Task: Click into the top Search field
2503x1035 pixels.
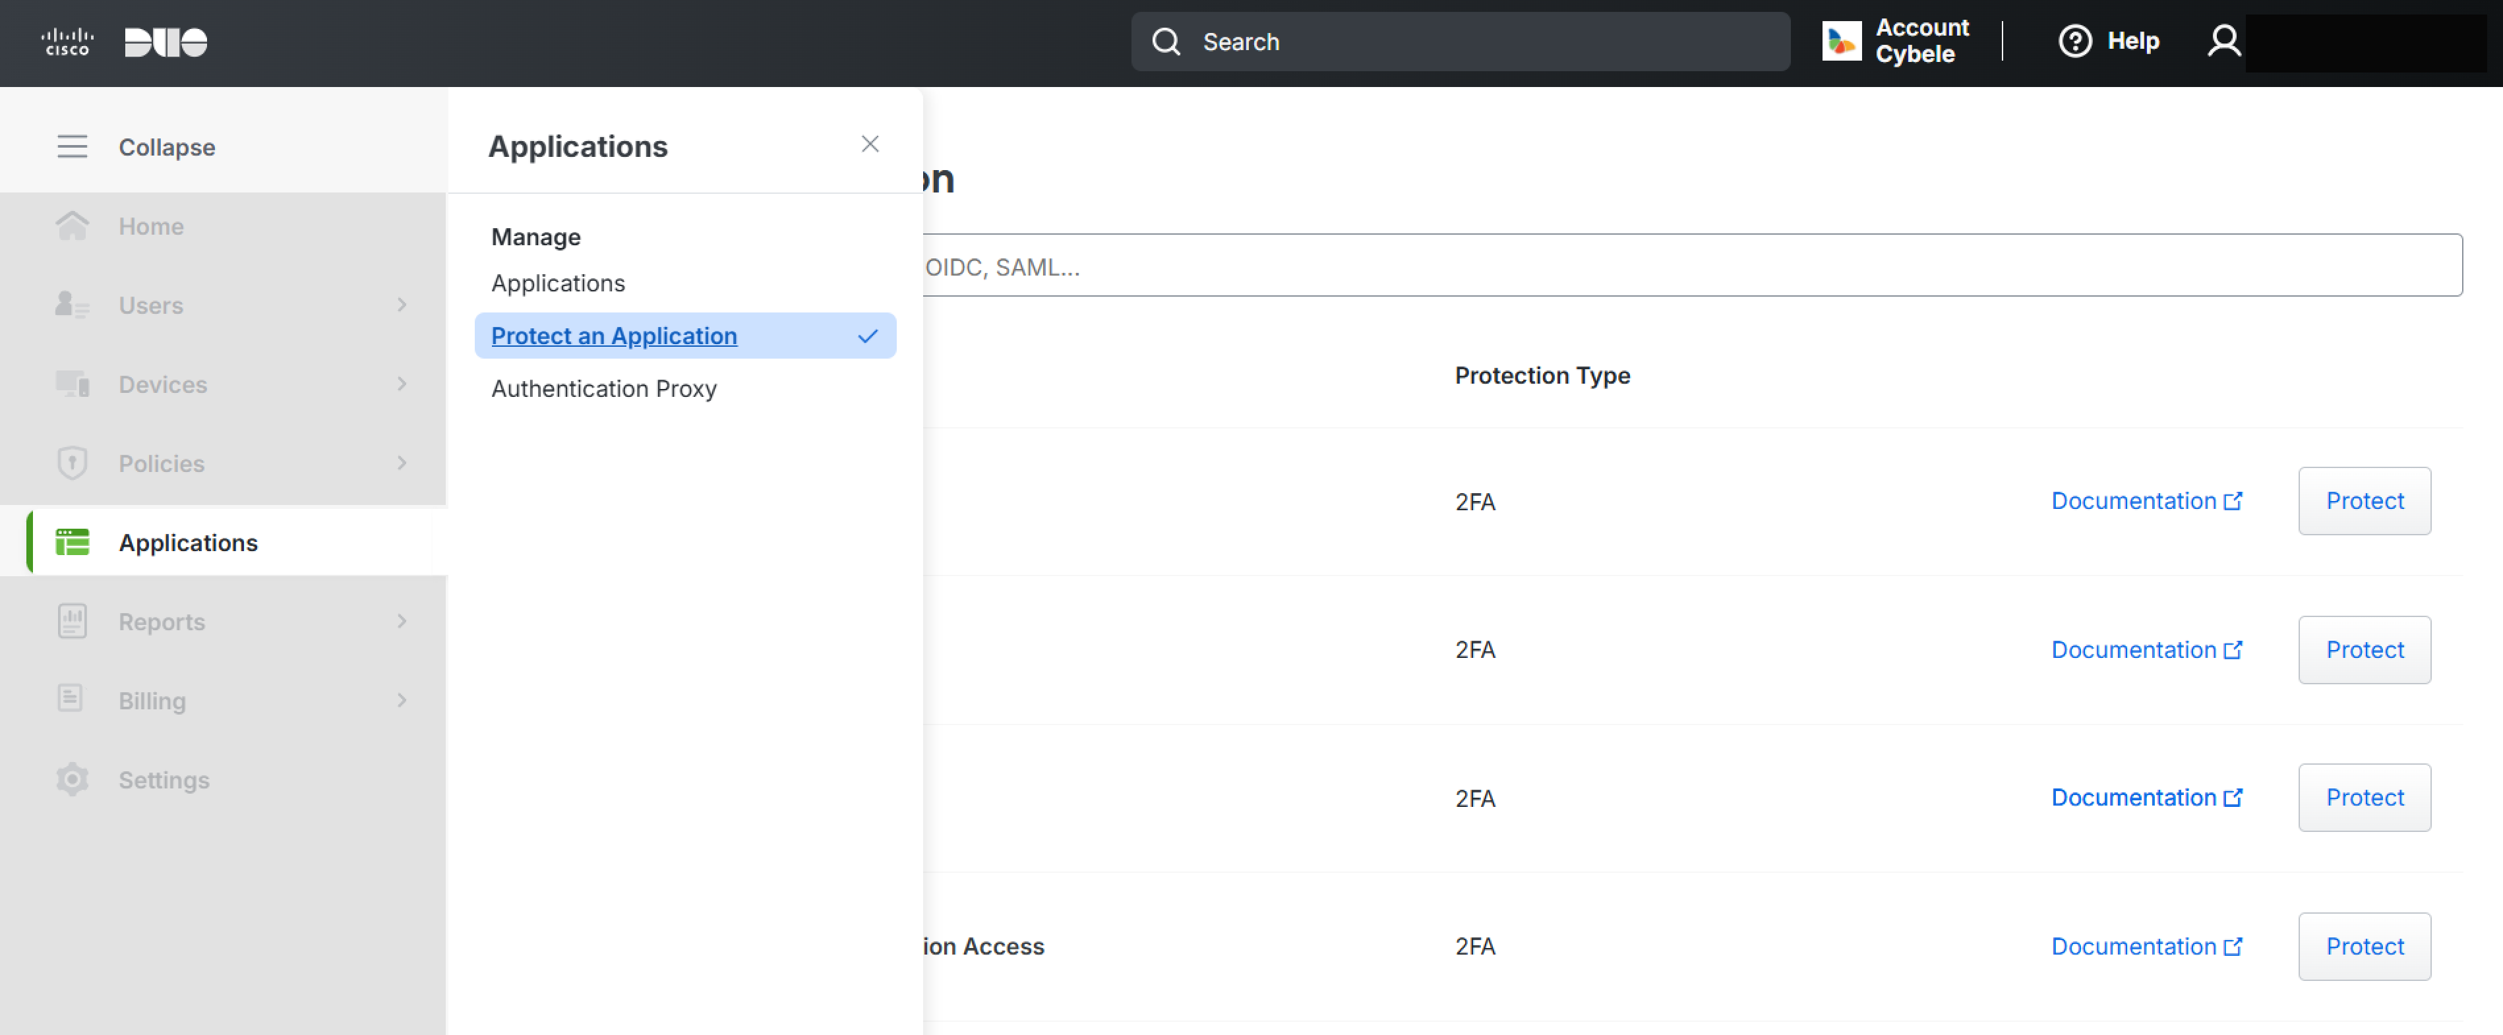Action: 1461,42
